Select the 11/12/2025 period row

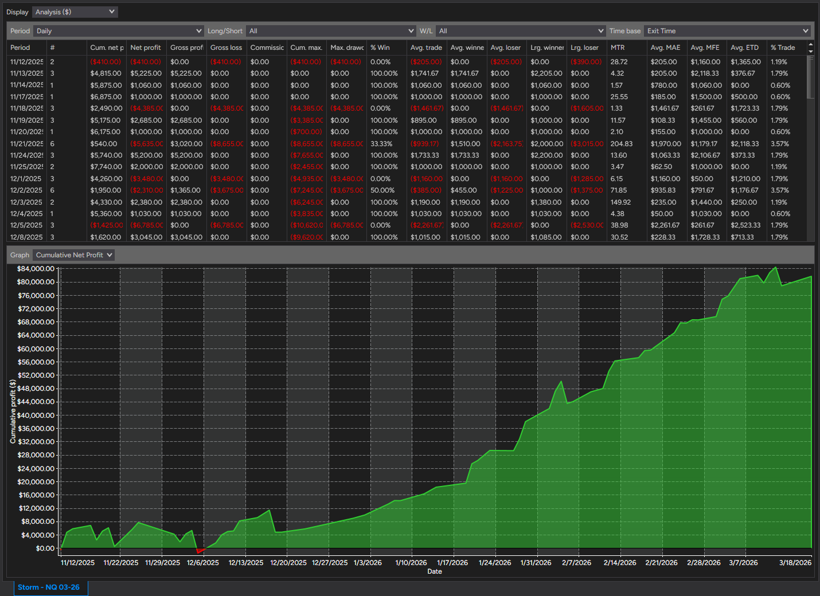407,62
